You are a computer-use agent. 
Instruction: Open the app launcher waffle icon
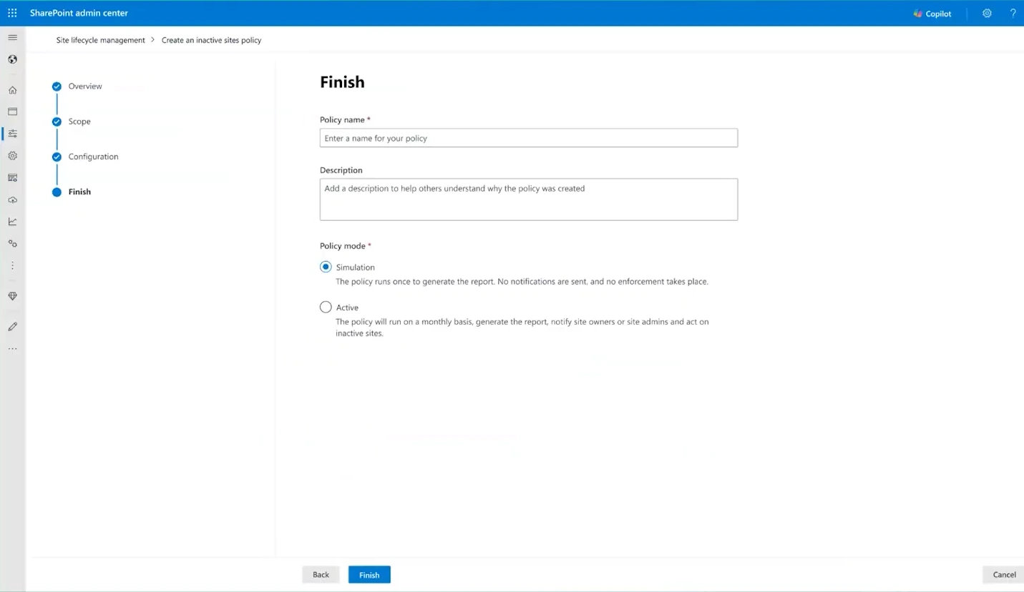pyautogui.click(x=12, y=13)
